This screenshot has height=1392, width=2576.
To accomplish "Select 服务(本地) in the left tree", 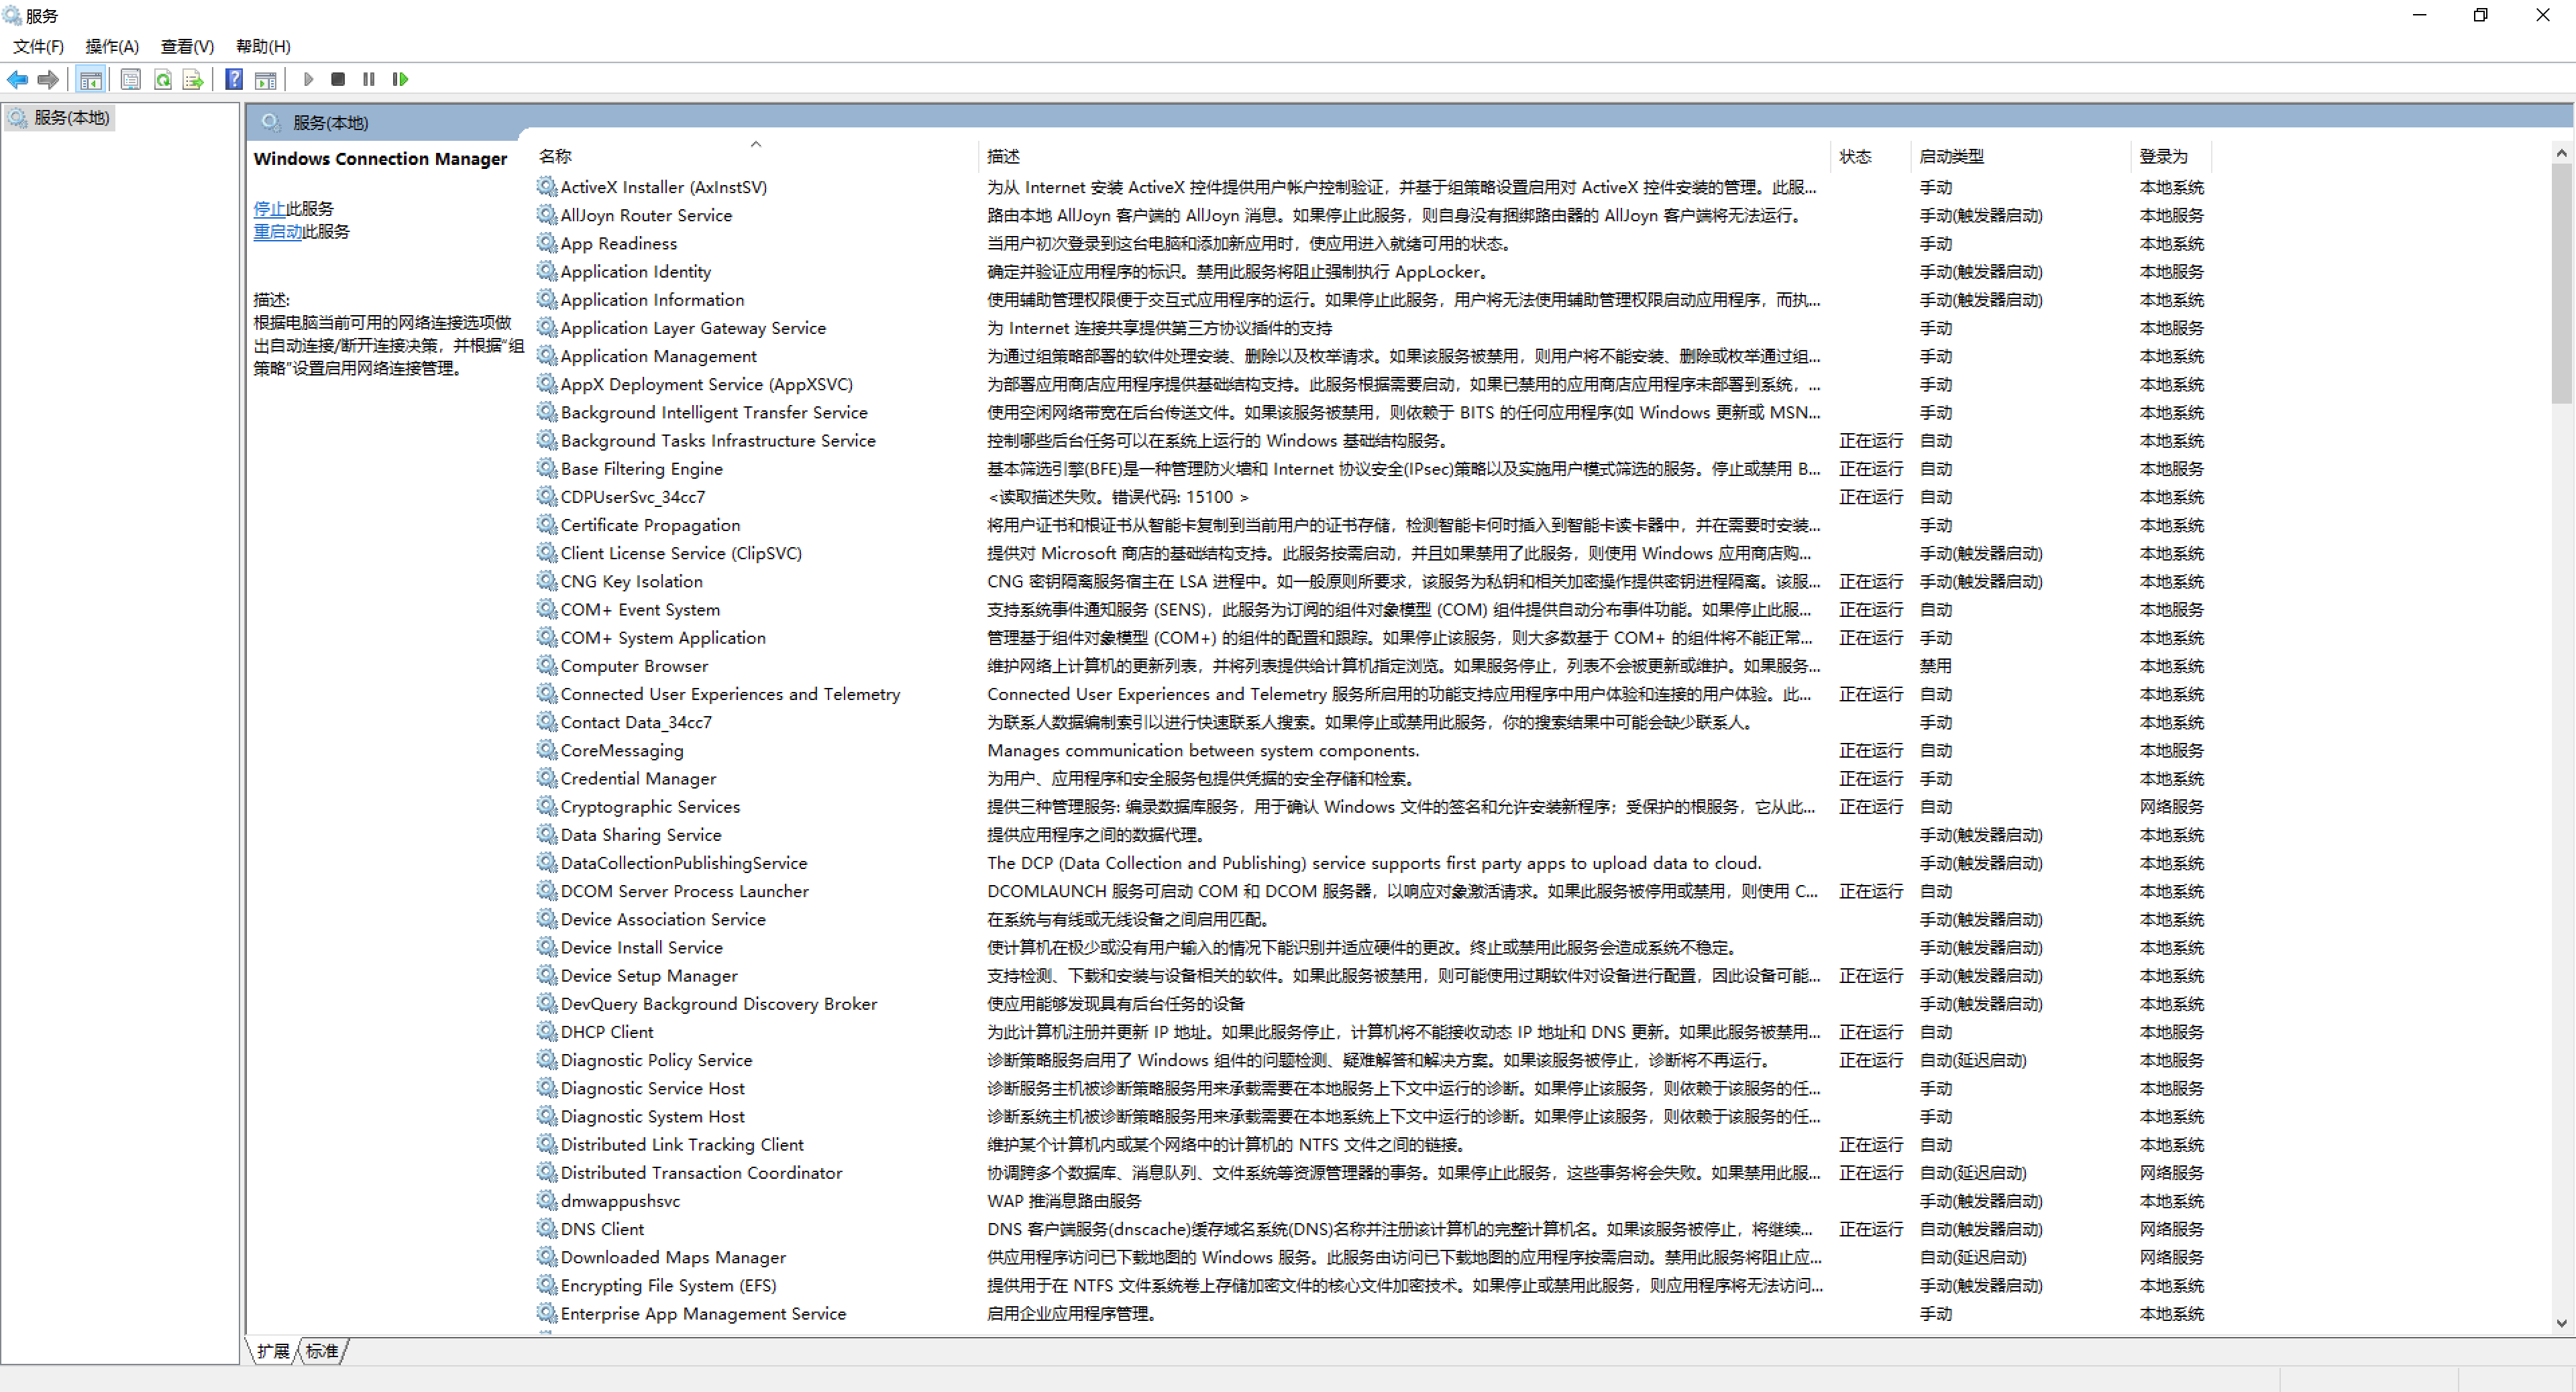I will [70, 118].
